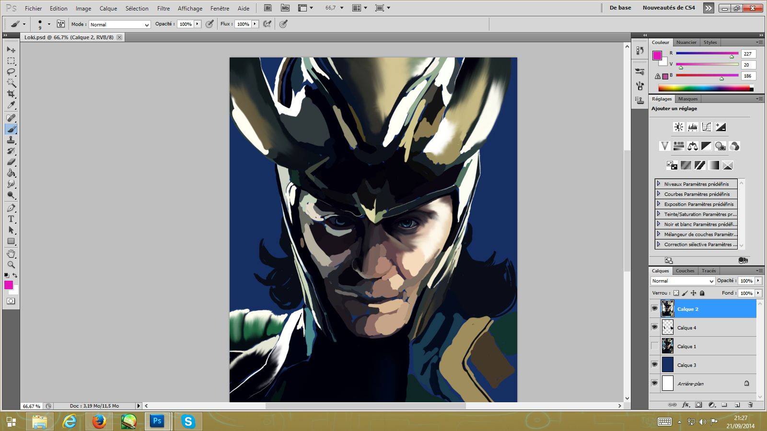Select the Dodge tool in toolbox
Image resolution: width=767 pixels, height=431 pixels.
pos(11,195)
